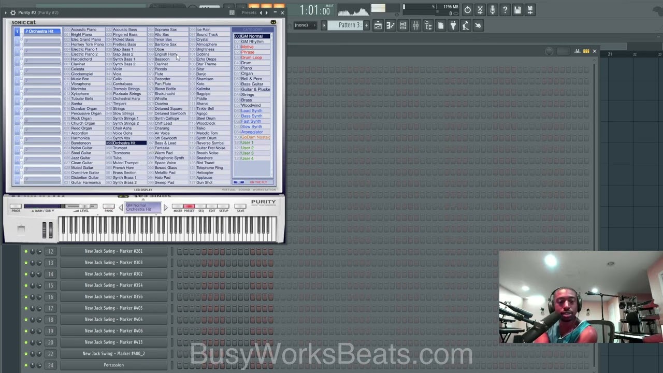The image size is (663, 373).
Task: Click the microphone recording icon
Action: 493,10
